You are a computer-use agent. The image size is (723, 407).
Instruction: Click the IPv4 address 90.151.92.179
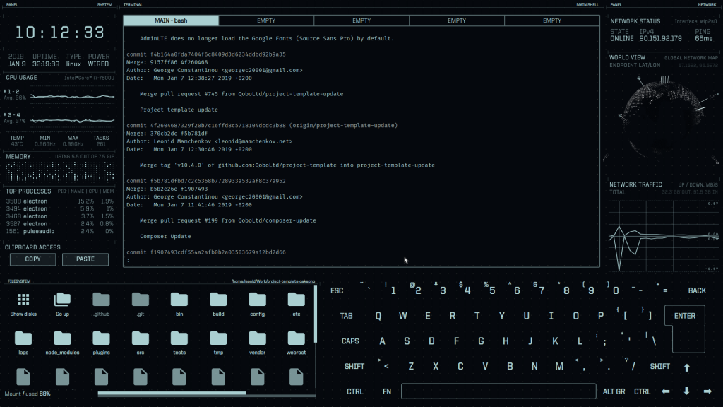click(x=660, y=39)
